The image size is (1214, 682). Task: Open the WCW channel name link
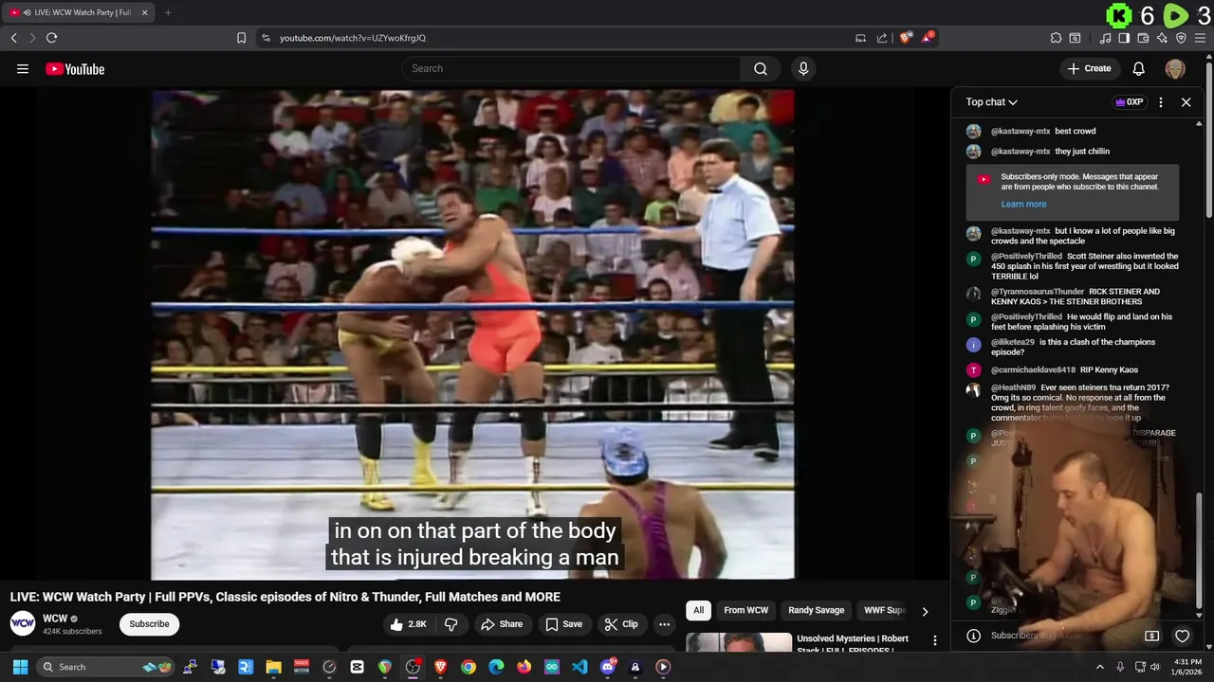[55, 619]
